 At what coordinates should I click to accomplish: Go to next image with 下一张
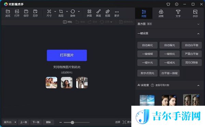coord(36,122)
